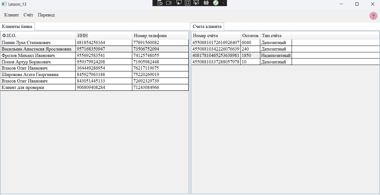The height and width of the screenshot is (195, 380).
Task: Click the balance cell 240
Action: point(250,49)
